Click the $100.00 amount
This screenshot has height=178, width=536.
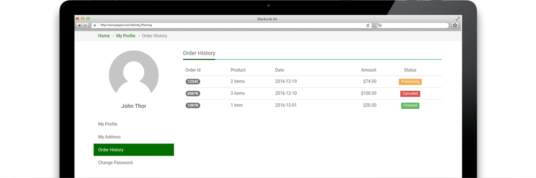[x=368, y=93]
